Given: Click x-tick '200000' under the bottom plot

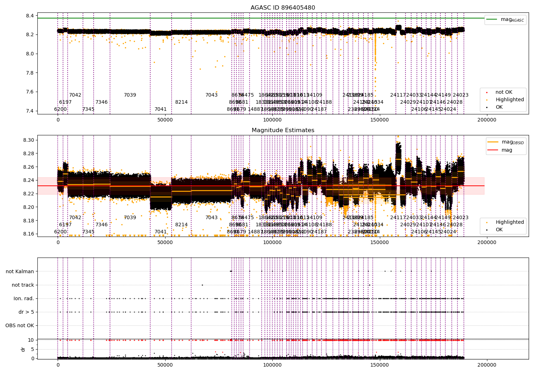Looking at the screenshot, I should coord(487,365).
